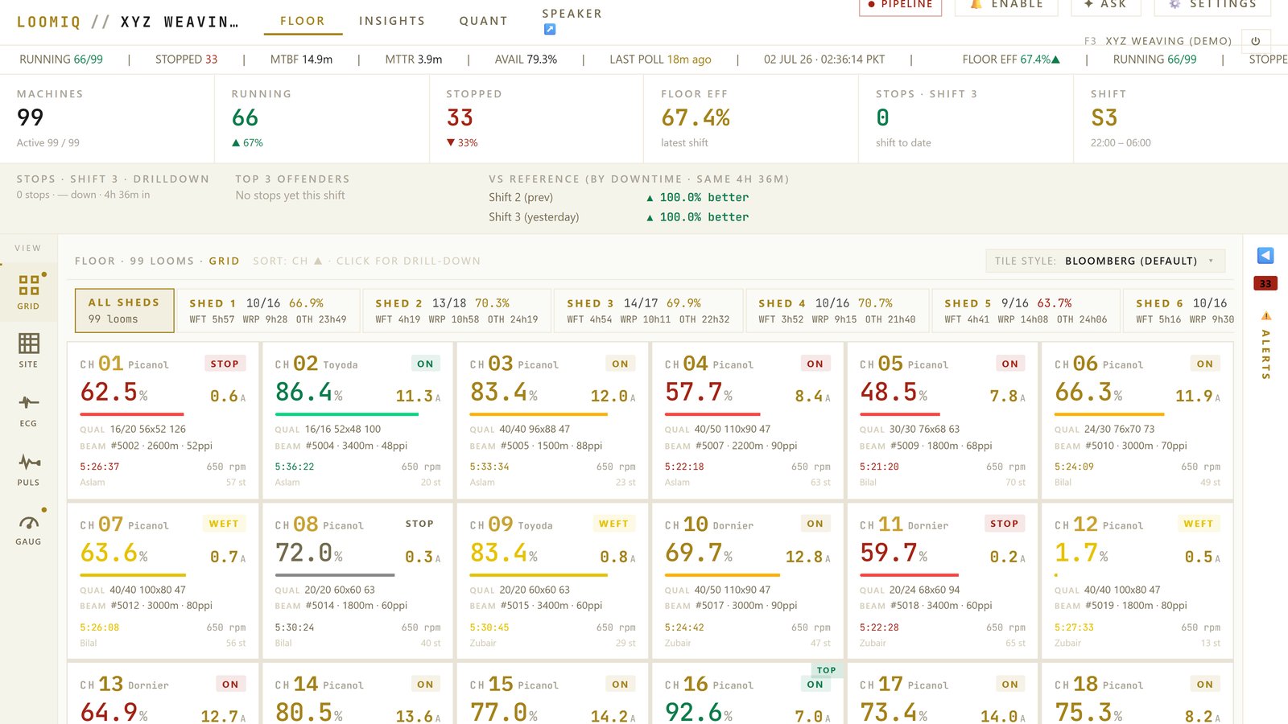Open the Speaker external link icon
This screenshot has height=724, width=1288.
[550, 30]
